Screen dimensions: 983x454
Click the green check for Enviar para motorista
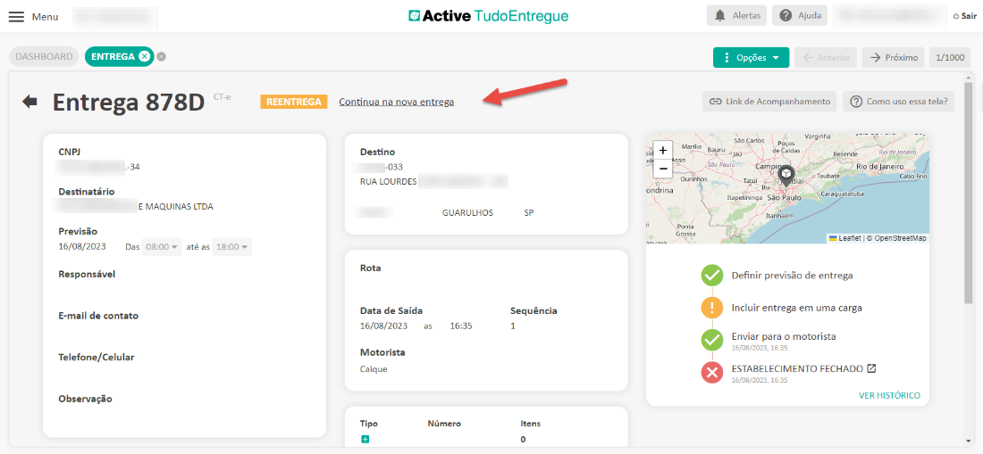tap(712, 340)
